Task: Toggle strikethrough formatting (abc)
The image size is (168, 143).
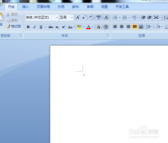Action: pyautogui.click(x=51, y=27)
